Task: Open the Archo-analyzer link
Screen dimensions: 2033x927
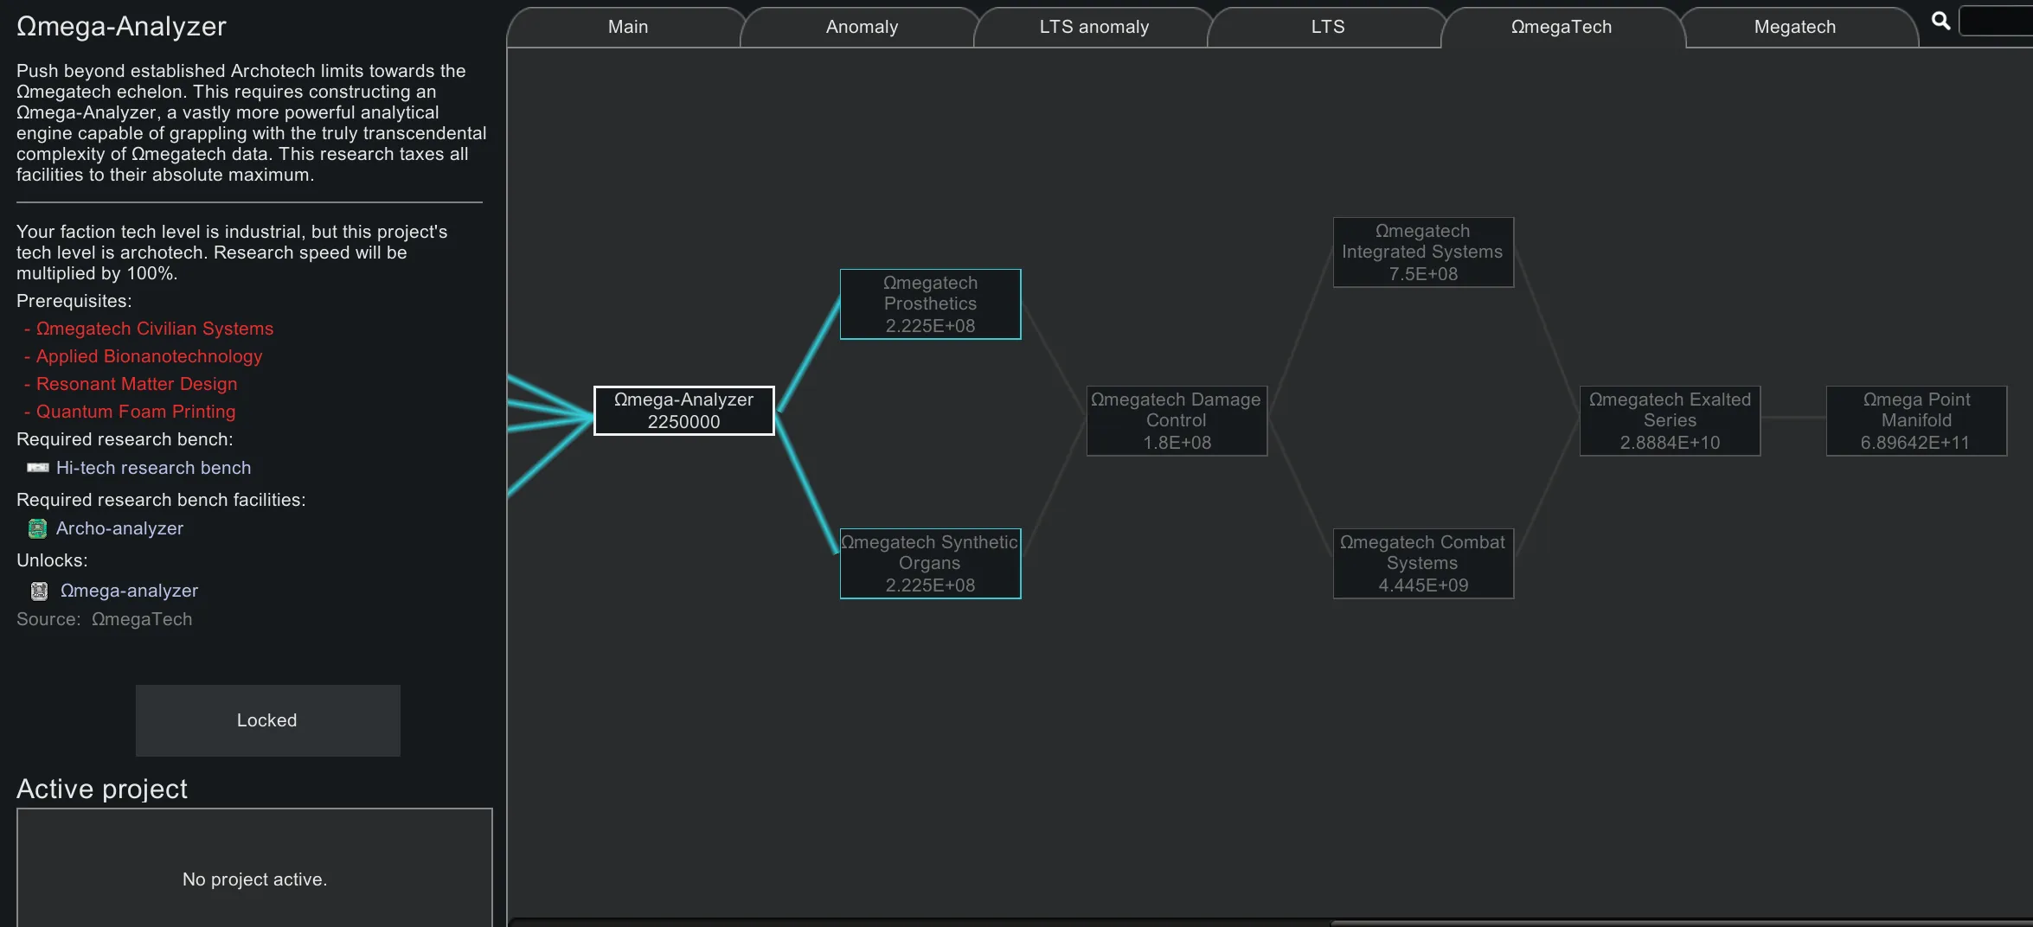Action: click(119, 528)
